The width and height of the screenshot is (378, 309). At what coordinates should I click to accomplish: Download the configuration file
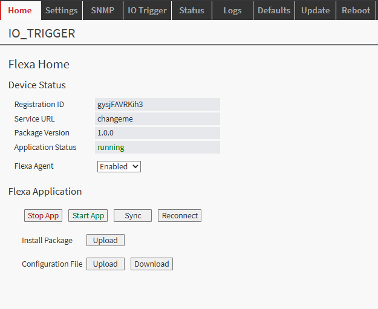pos(151,264)
